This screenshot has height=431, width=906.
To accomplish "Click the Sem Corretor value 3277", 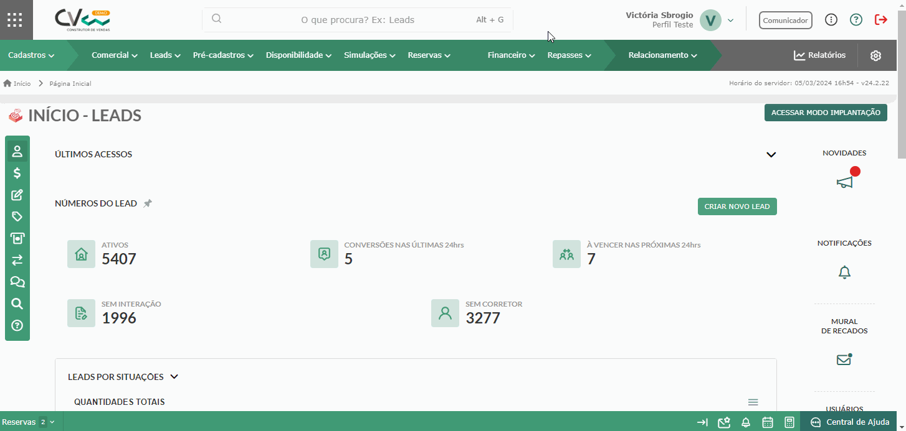I will (483, 318).
